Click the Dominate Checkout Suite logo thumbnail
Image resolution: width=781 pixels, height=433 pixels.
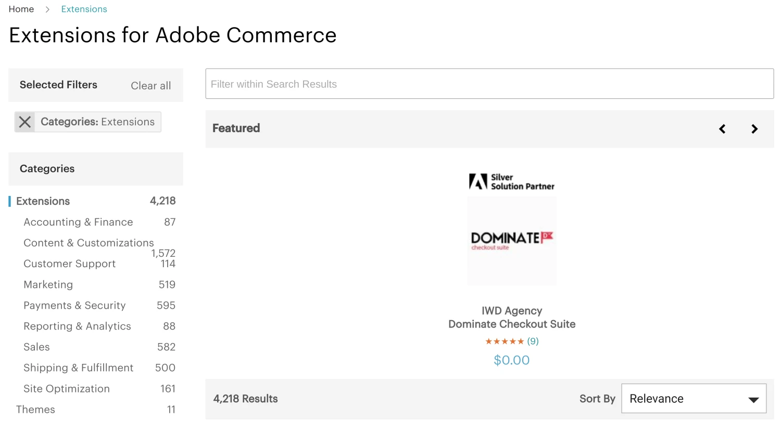[512, 241]
